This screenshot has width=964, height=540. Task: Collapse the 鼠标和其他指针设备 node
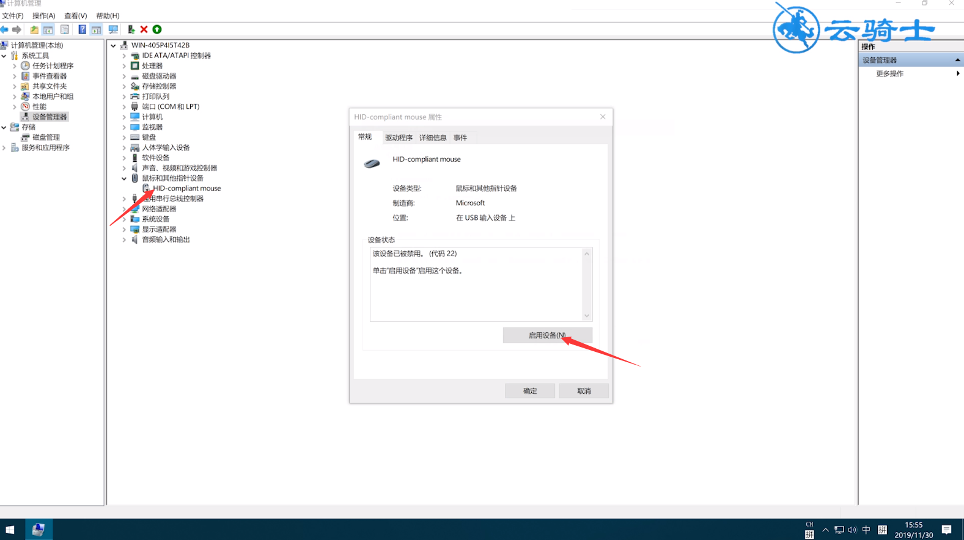tap(124, 178)
